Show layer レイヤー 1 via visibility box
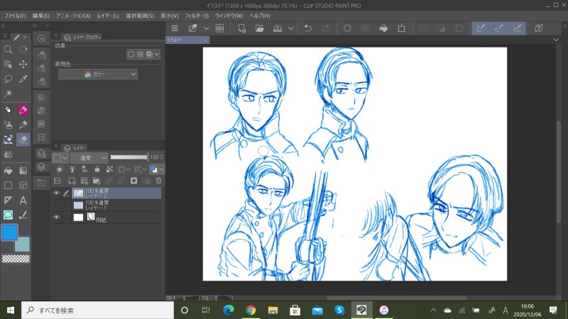Viewport: 568px width, 319px height. (56, 205)
